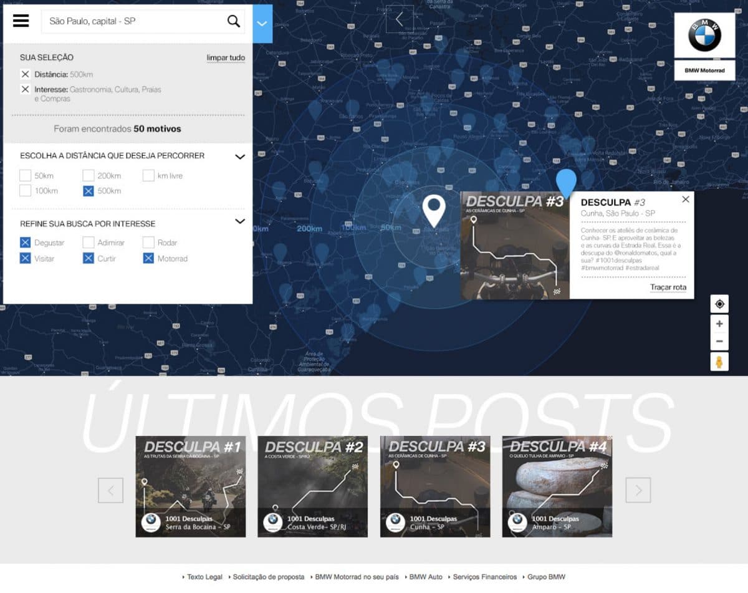Open the BMW Auto footer link
The height and width of the screenshot is (593, 748).
[x=426, y=577]
